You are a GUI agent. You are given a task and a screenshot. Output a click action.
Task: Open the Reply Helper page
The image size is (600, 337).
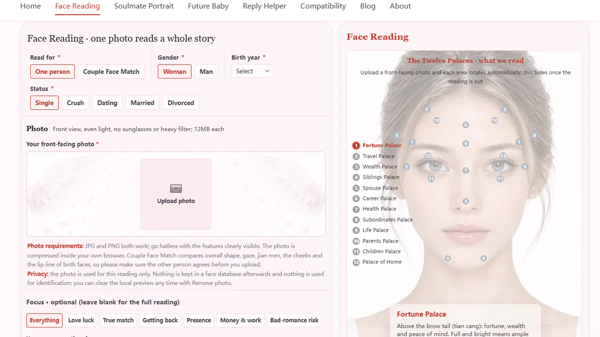coord(264,6)
